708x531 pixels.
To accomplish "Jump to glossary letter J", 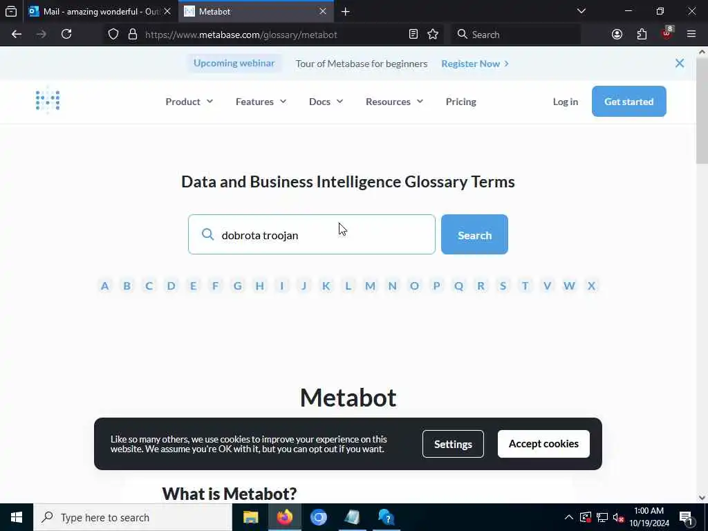I will (304, 286).
